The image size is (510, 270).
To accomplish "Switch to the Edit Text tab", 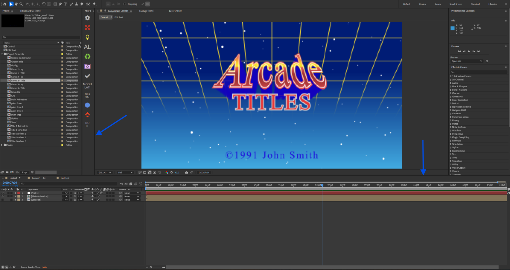I will 65,178.
